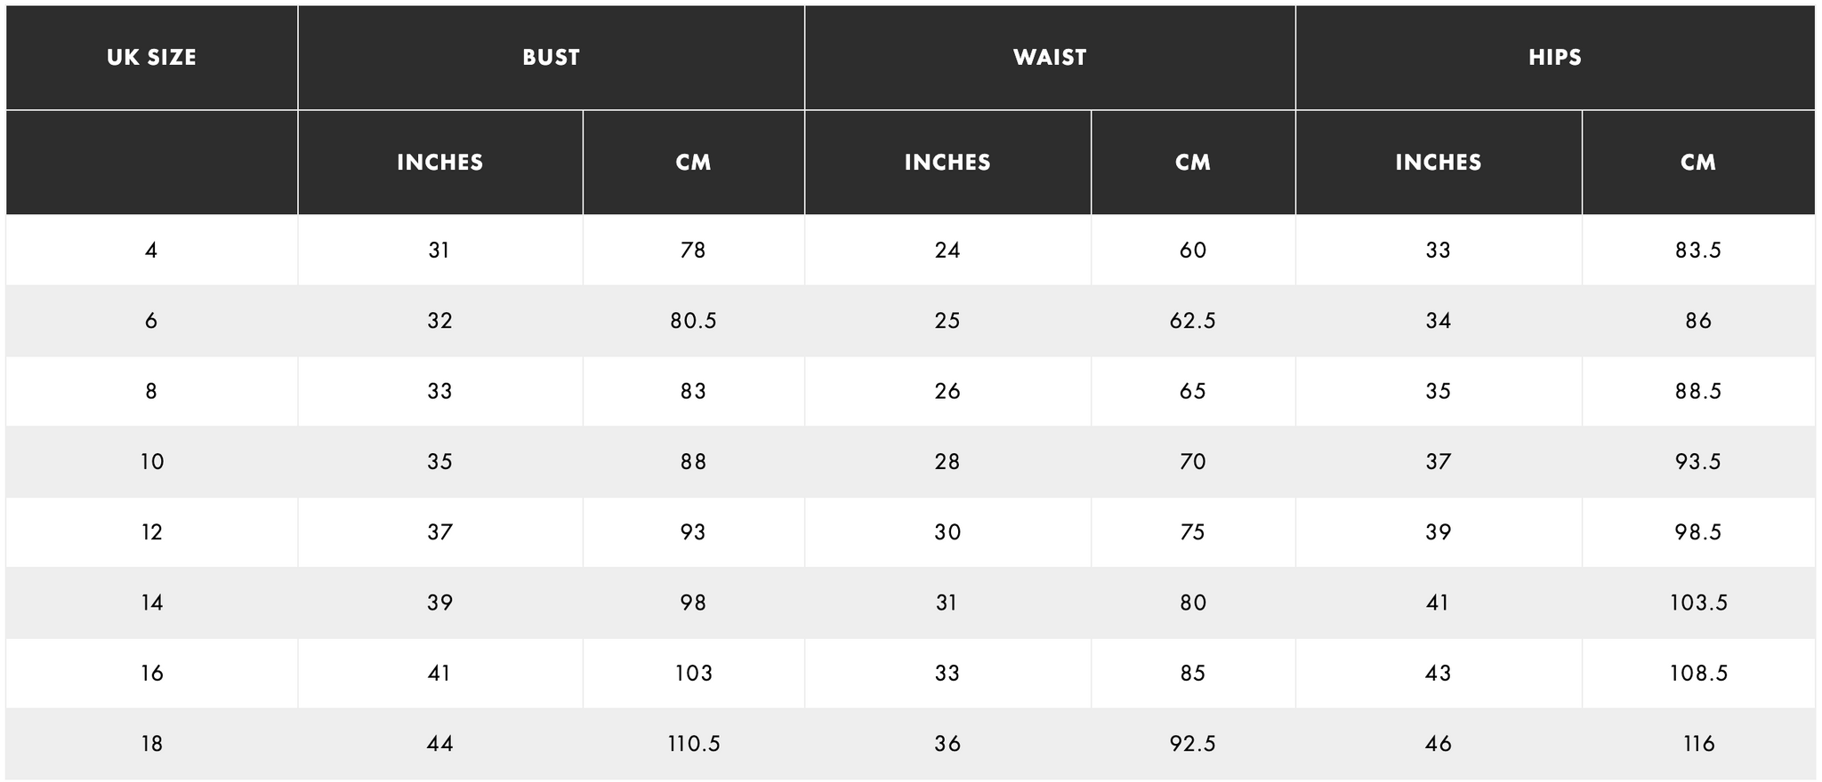Select the HIPS header cell
The width and height of the screenshot is (1822, 782).
click(x=1555, y=58)
